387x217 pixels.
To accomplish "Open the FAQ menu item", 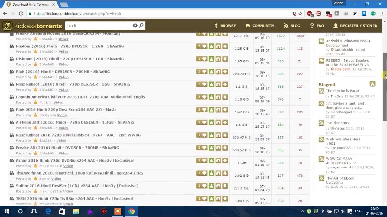I will 317,26.
